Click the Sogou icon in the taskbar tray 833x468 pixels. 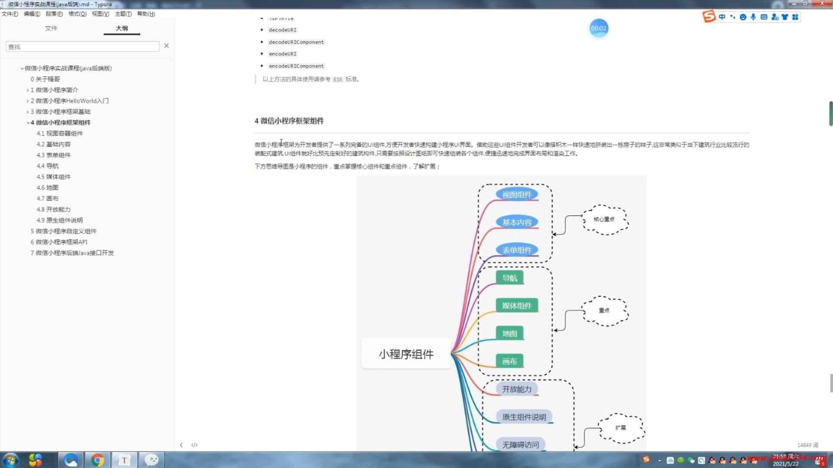tap(646, 459)
